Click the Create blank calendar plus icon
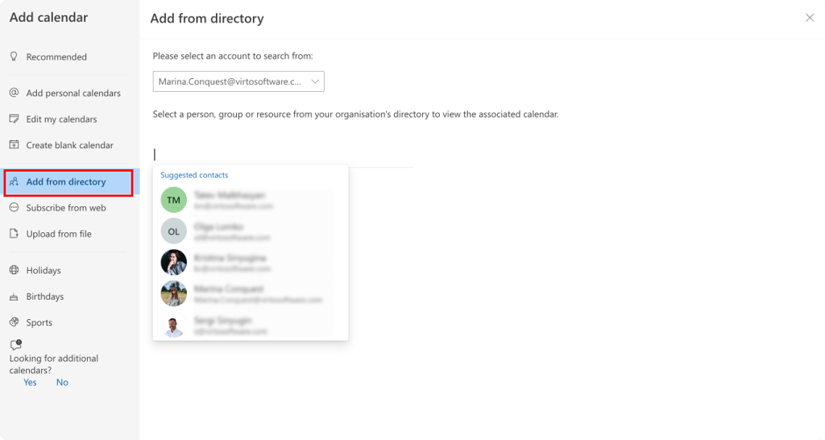This screenshot has height=440, width=825. click(x=15, y=145)
